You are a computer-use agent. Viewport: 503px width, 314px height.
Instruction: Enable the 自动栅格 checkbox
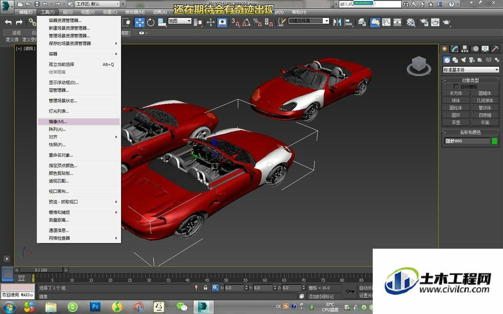[x=456, y=86]
